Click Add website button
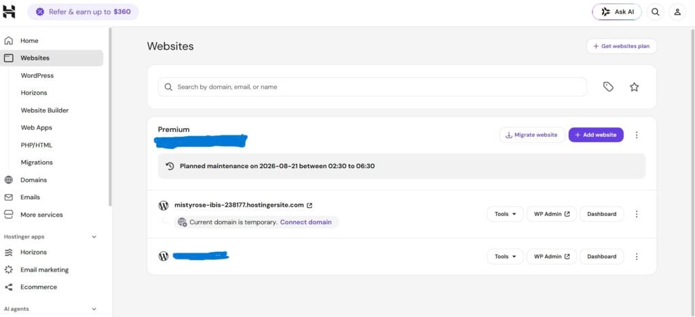 tap(596, 135)
